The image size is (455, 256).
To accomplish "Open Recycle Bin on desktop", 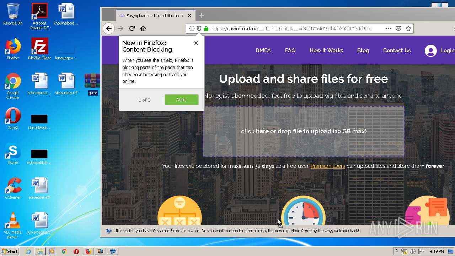I will [13, 14].
